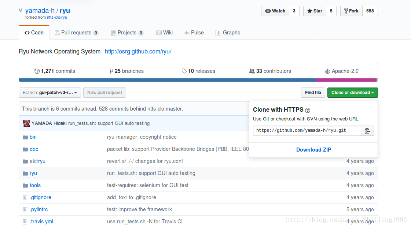
Task: View the 3 watchers count
Action: click(x=294, y=11)
